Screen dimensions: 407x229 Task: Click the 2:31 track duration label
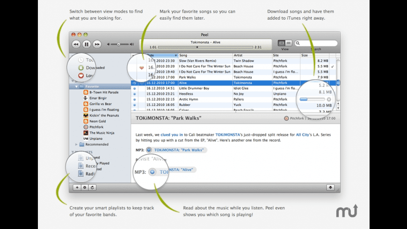tap(258, 47)
